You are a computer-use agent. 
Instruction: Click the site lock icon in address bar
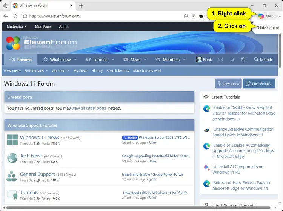(25, 16)
